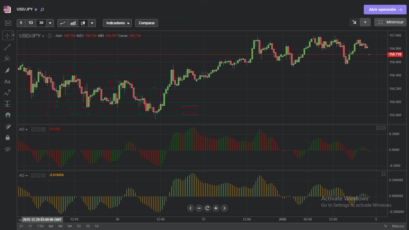Toggle the USD/JPY favorite star
The height and width of the screenshot is (230, 409).
pos(36,10)
